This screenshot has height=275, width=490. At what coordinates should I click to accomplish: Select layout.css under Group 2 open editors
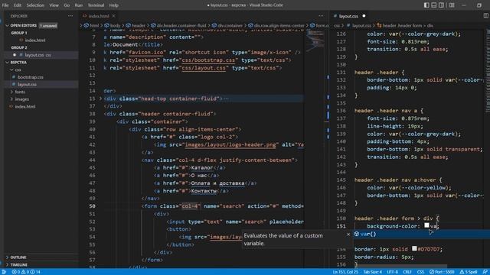coord(34,55)
